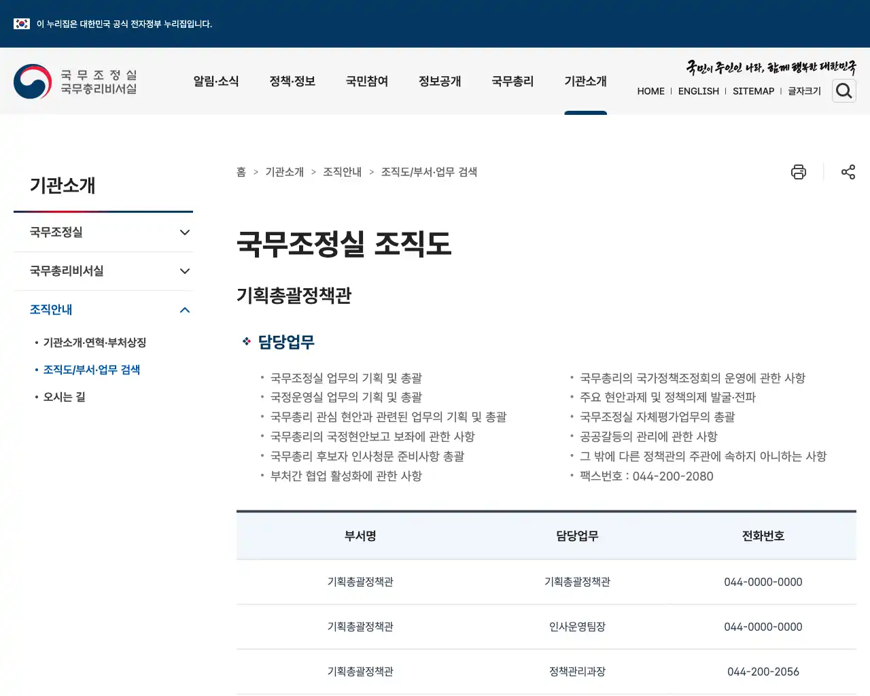
Task: Open 기관소개·연혁·부처상징 sidebar item
Action: [x=94, y=343]
